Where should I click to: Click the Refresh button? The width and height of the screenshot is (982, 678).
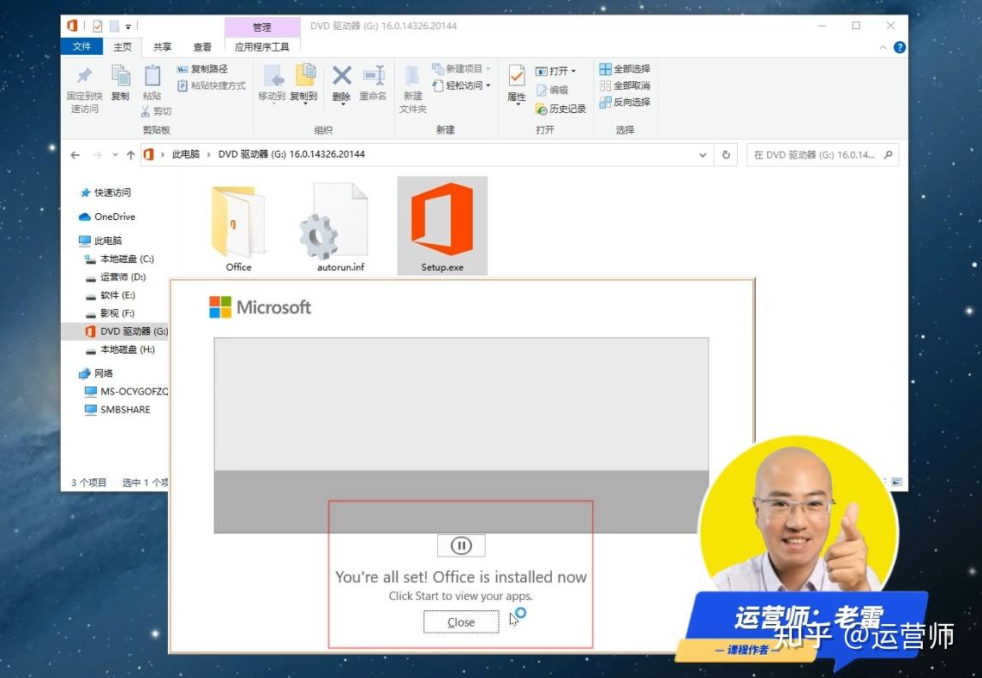[x=726, y=155]
